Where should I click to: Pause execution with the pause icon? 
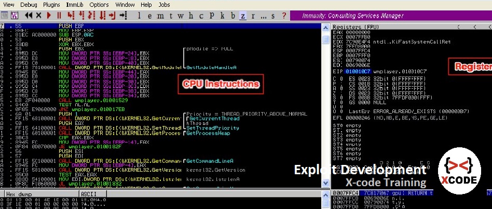point(58,16)
